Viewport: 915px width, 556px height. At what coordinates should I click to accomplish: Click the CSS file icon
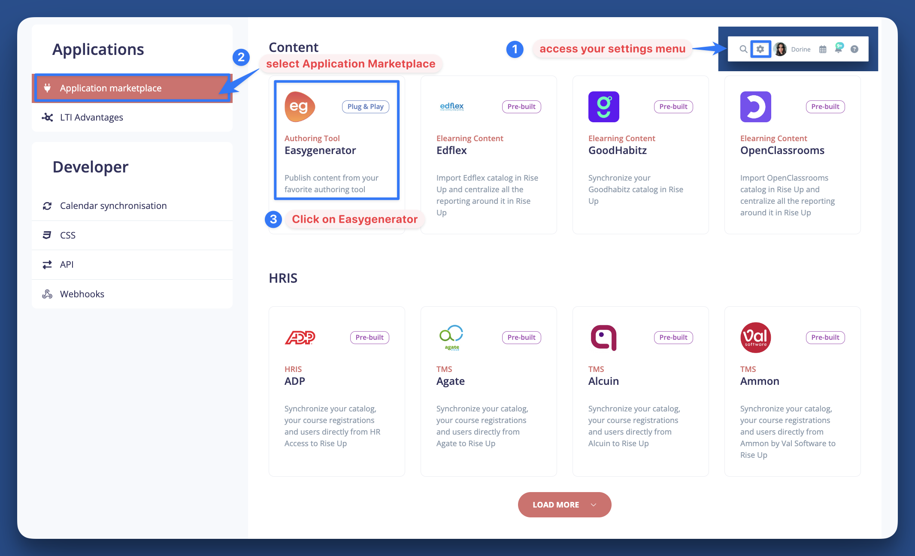click(47, 235)
